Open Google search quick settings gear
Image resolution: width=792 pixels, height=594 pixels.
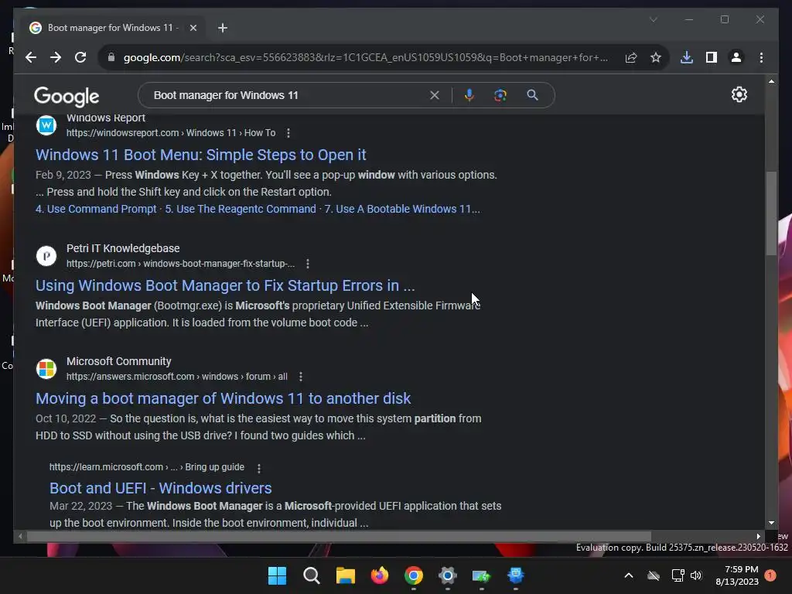tap(739, 94)
